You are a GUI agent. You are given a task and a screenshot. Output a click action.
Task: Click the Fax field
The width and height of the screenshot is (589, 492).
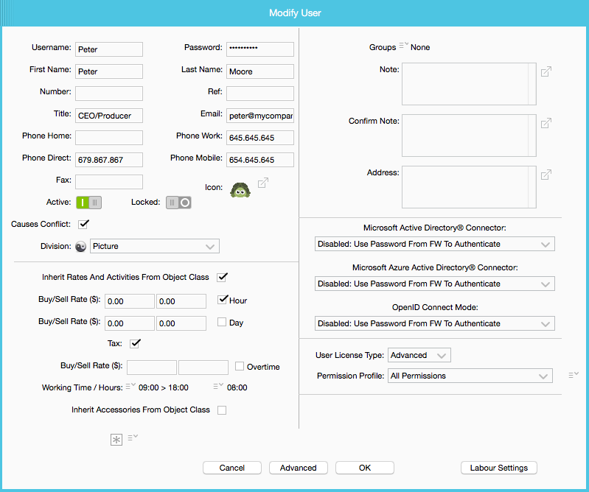[x=109, y=182]
